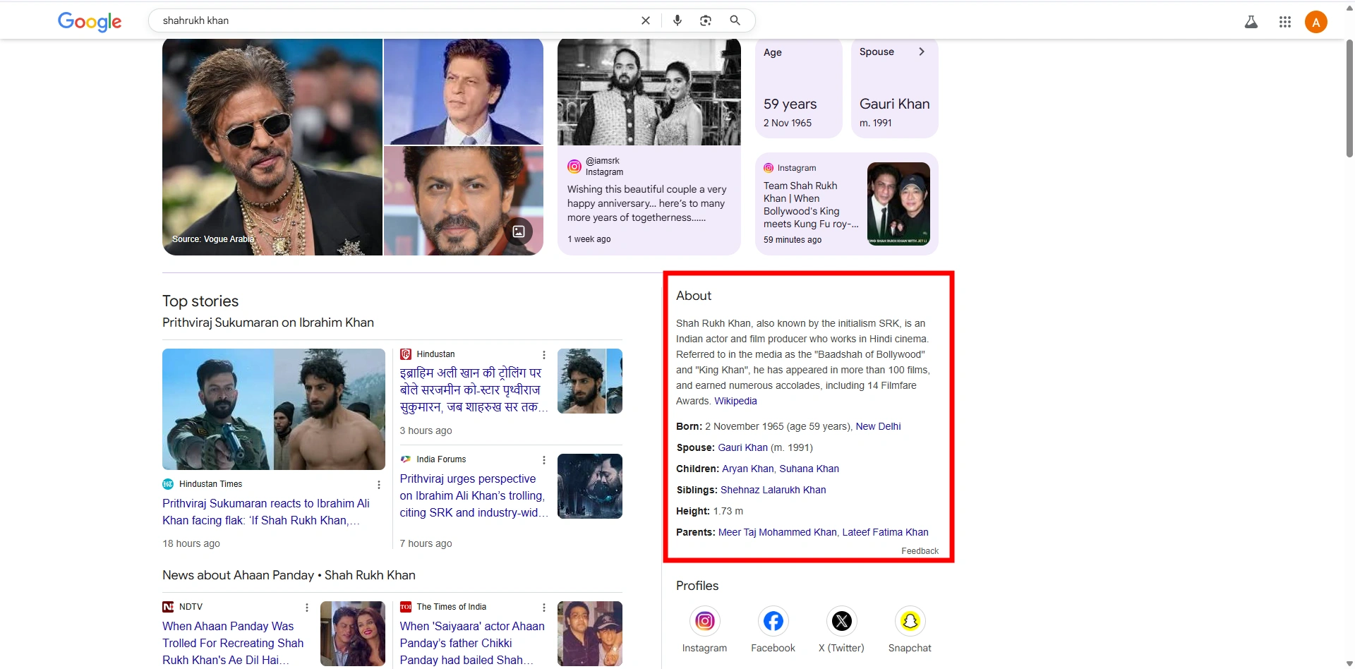Open Aryan Khan link
Screen dimensions: 1355x669
(x=747, y=469)
